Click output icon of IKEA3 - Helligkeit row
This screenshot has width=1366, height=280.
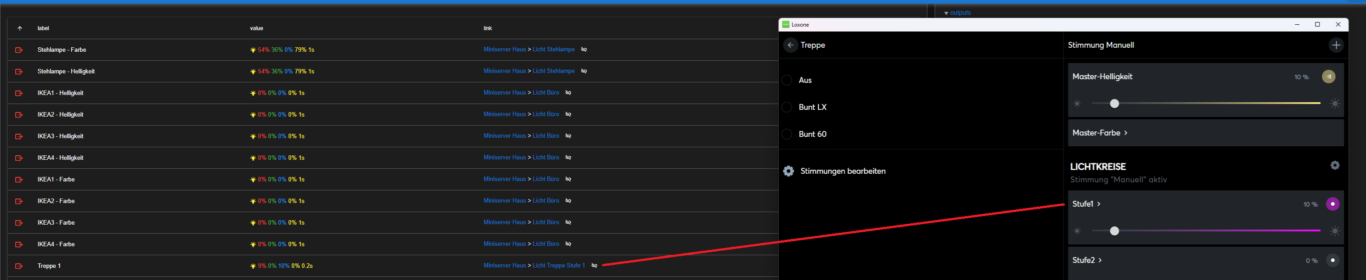pyautogui.click(x=19, y=136)
